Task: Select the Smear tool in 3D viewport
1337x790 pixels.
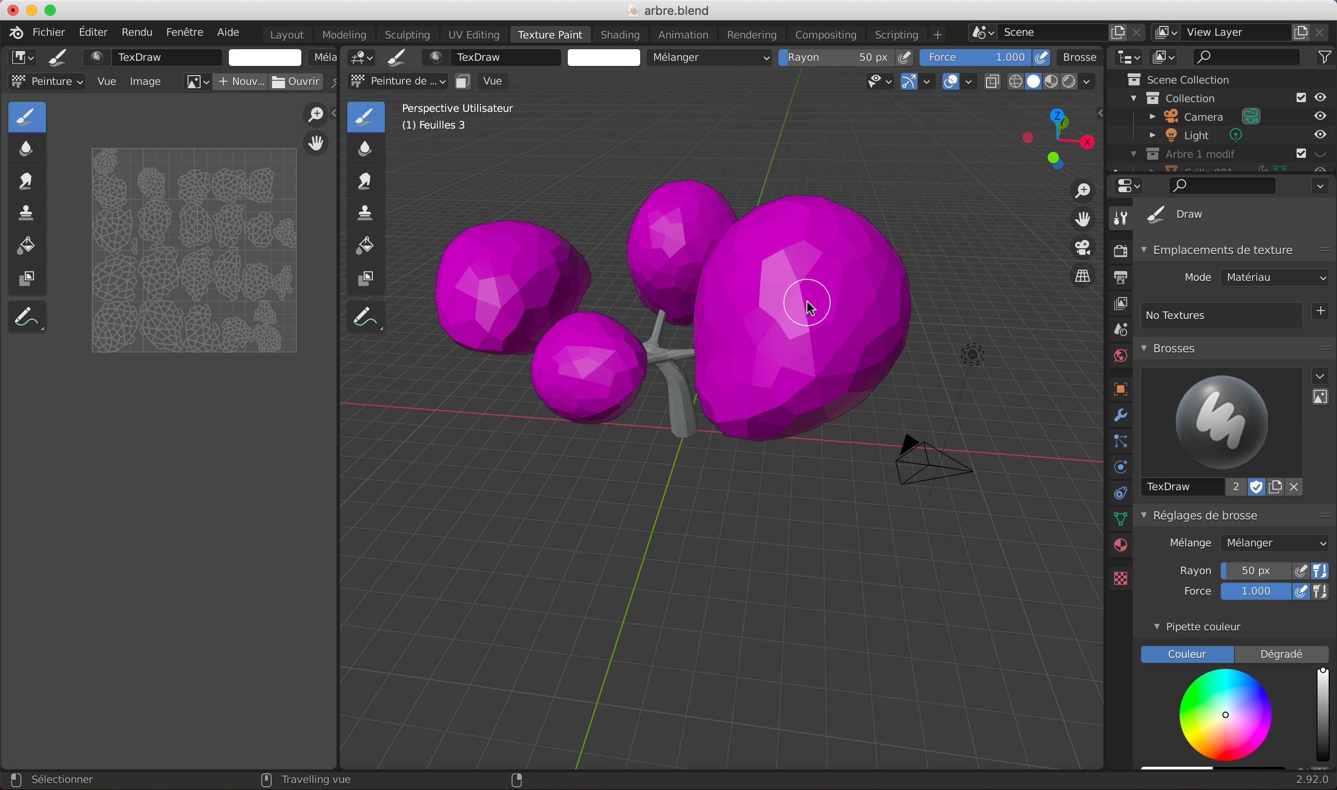Action: pyautogui.click(x=365, y=181)
